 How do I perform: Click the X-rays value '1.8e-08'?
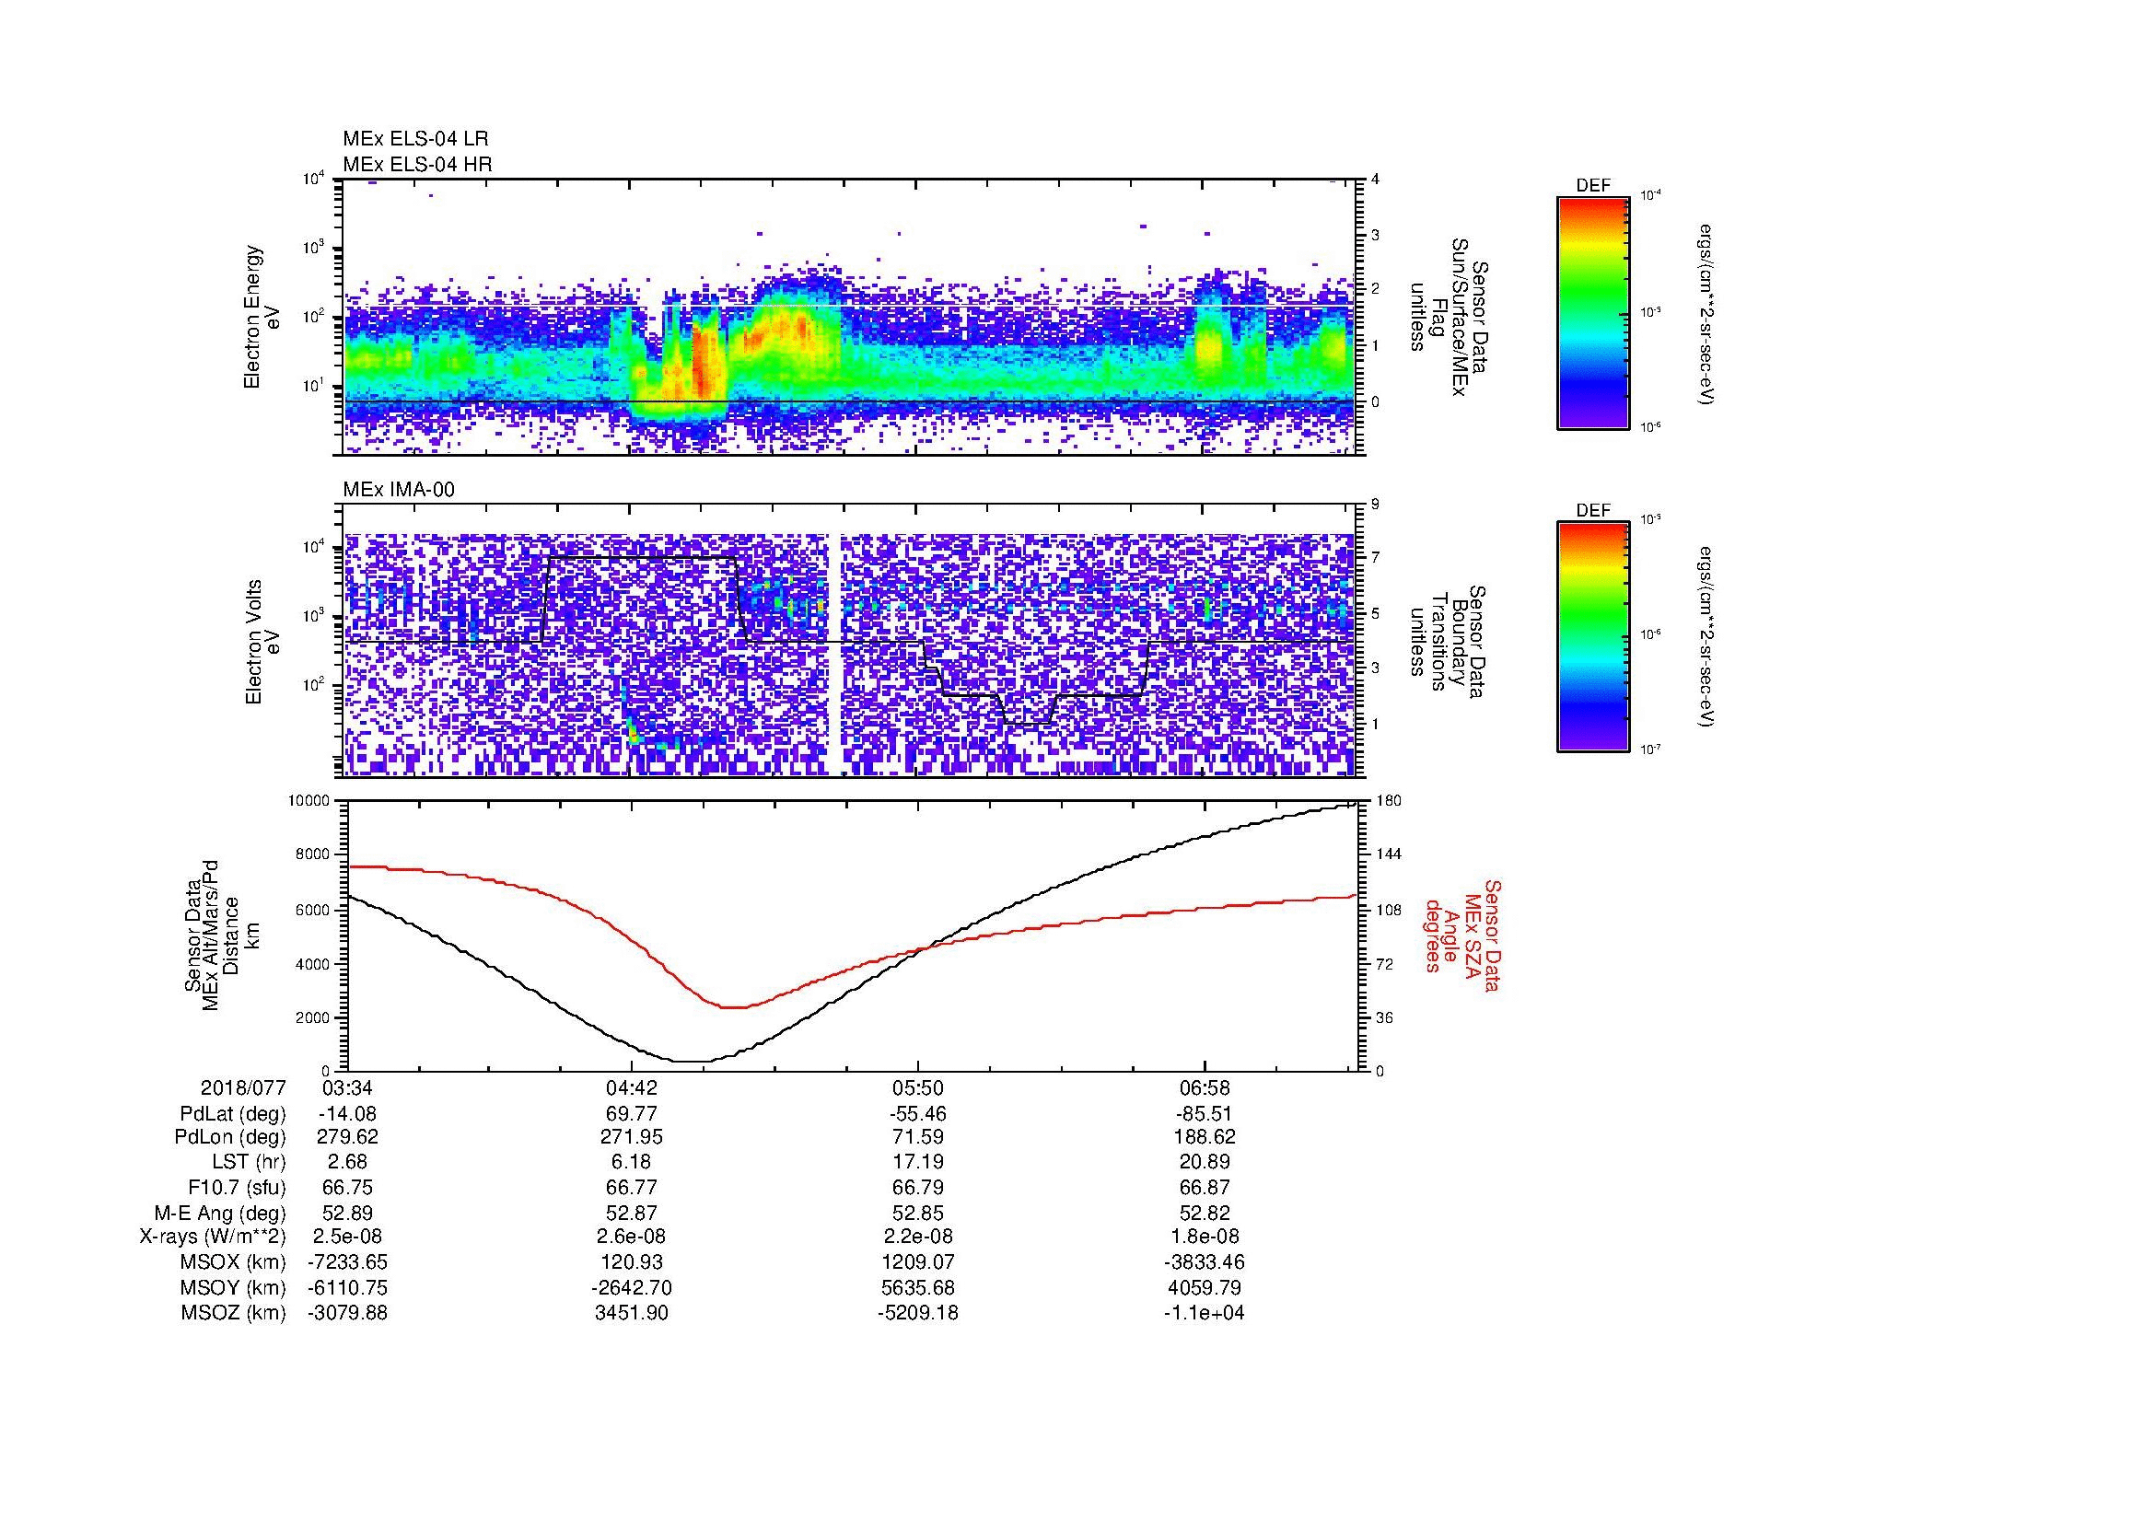point(1205,1237)
